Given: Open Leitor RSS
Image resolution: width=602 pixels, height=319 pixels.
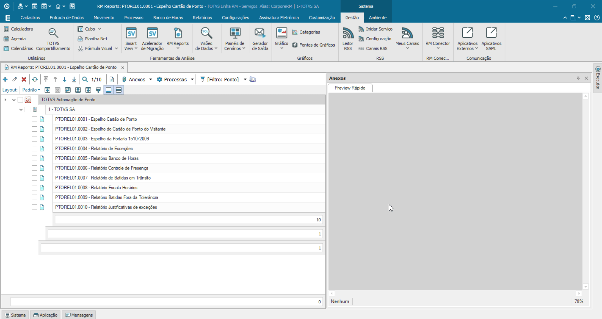Looking at the screenshot, I should coord(348,39).
